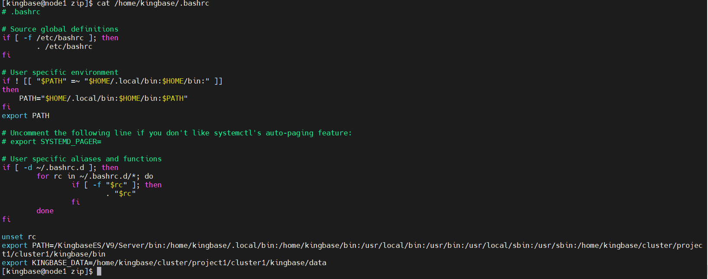Click the "[kingbase@node1 zip]$" prompt on last line

pos(47,272)
